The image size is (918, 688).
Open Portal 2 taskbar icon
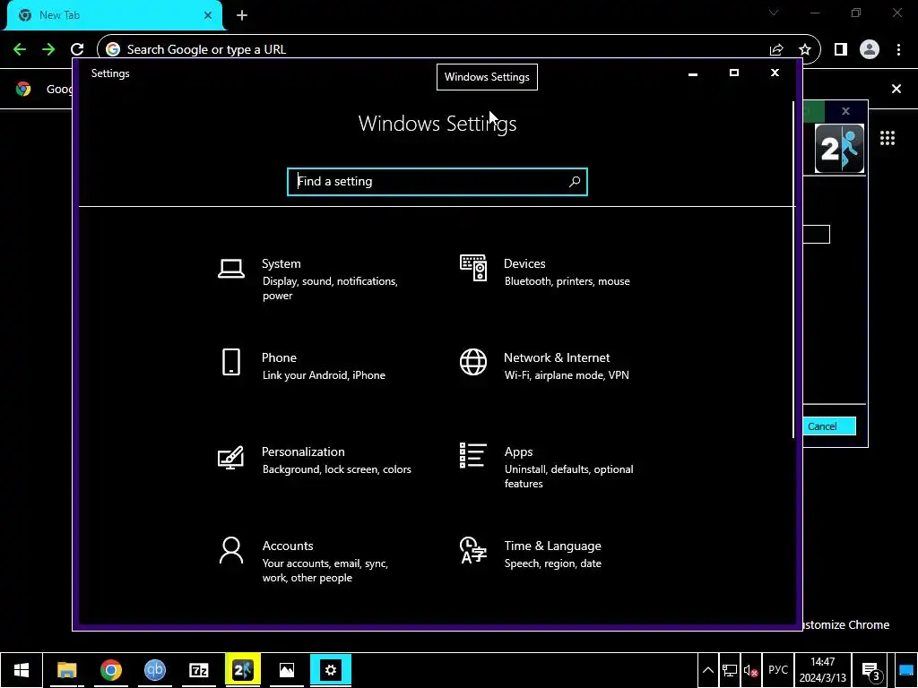pos(242,670)
